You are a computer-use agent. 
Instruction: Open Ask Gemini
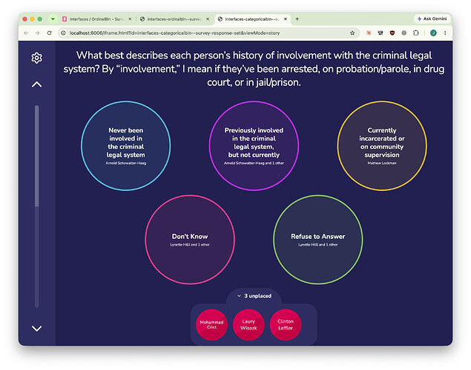[432, 18]
